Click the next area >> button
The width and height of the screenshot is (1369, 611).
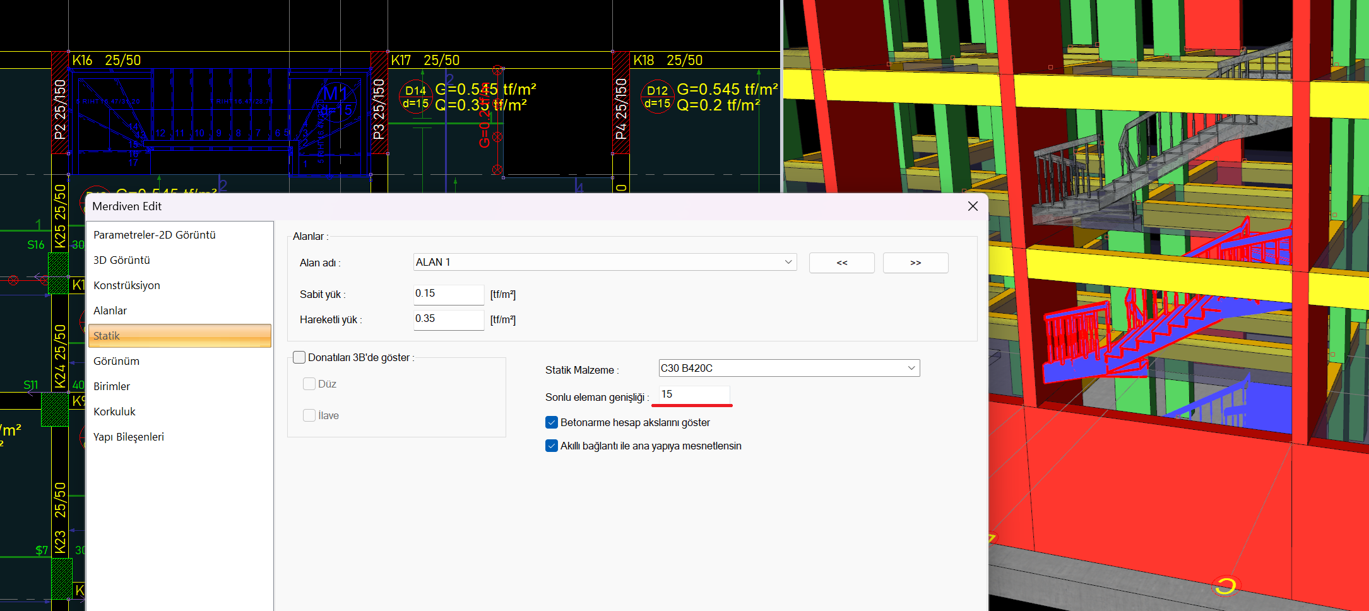[x=915, y=263]
